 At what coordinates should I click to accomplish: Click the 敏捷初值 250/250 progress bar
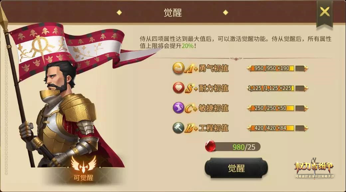277,108
